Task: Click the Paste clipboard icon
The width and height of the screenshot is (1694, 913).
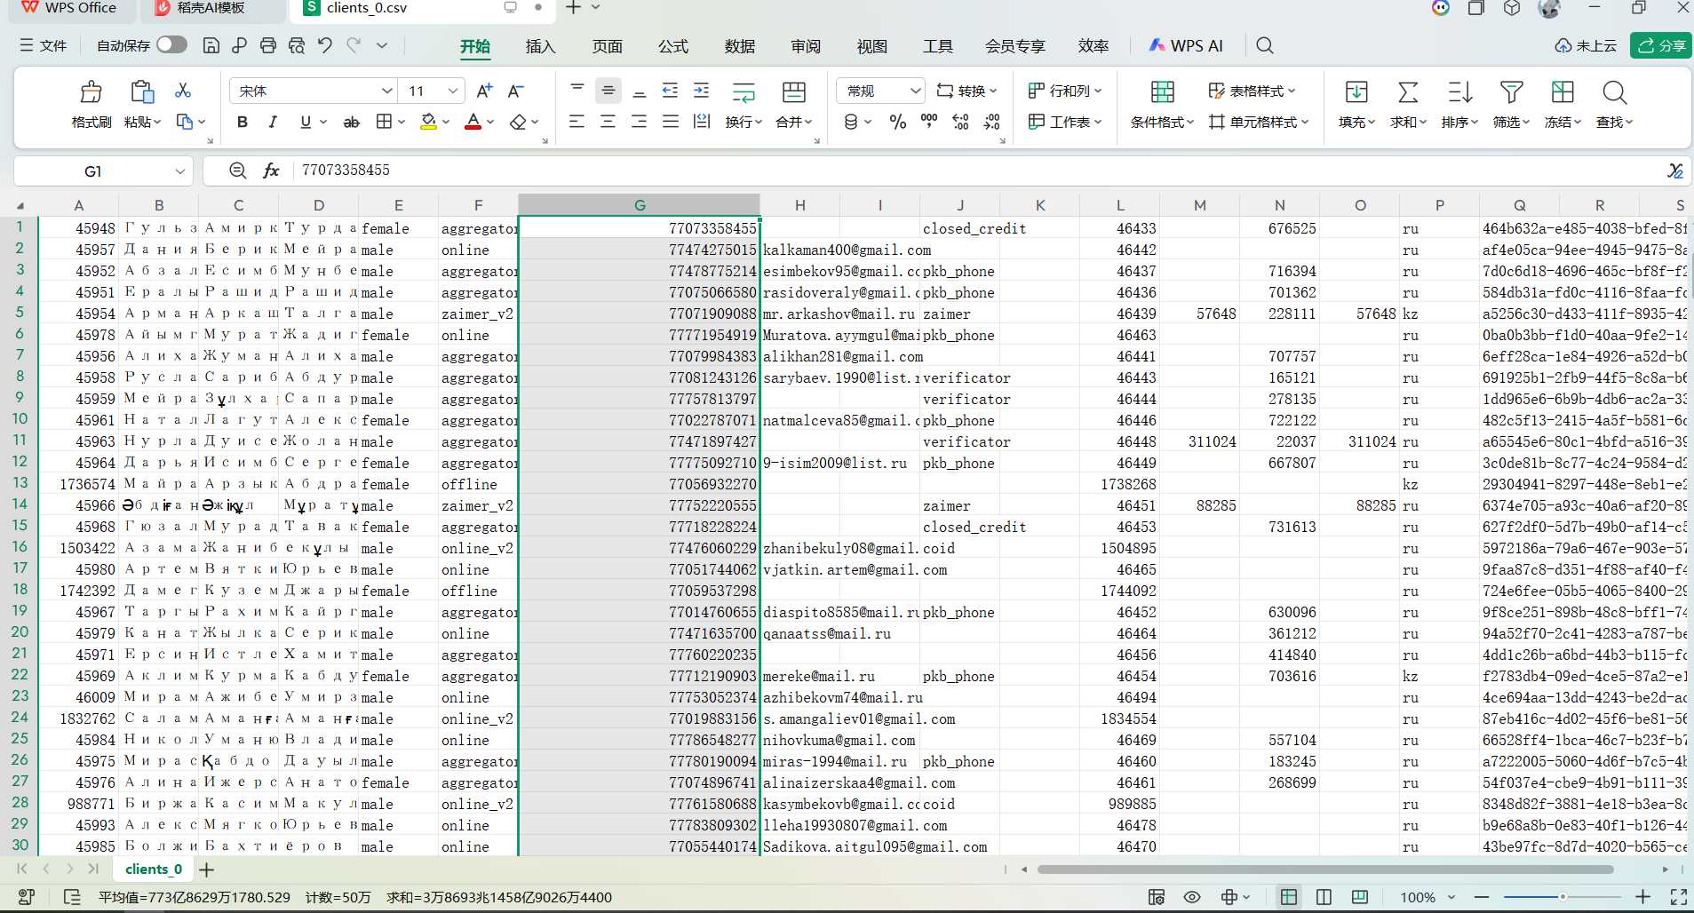Action: point(142,91)
